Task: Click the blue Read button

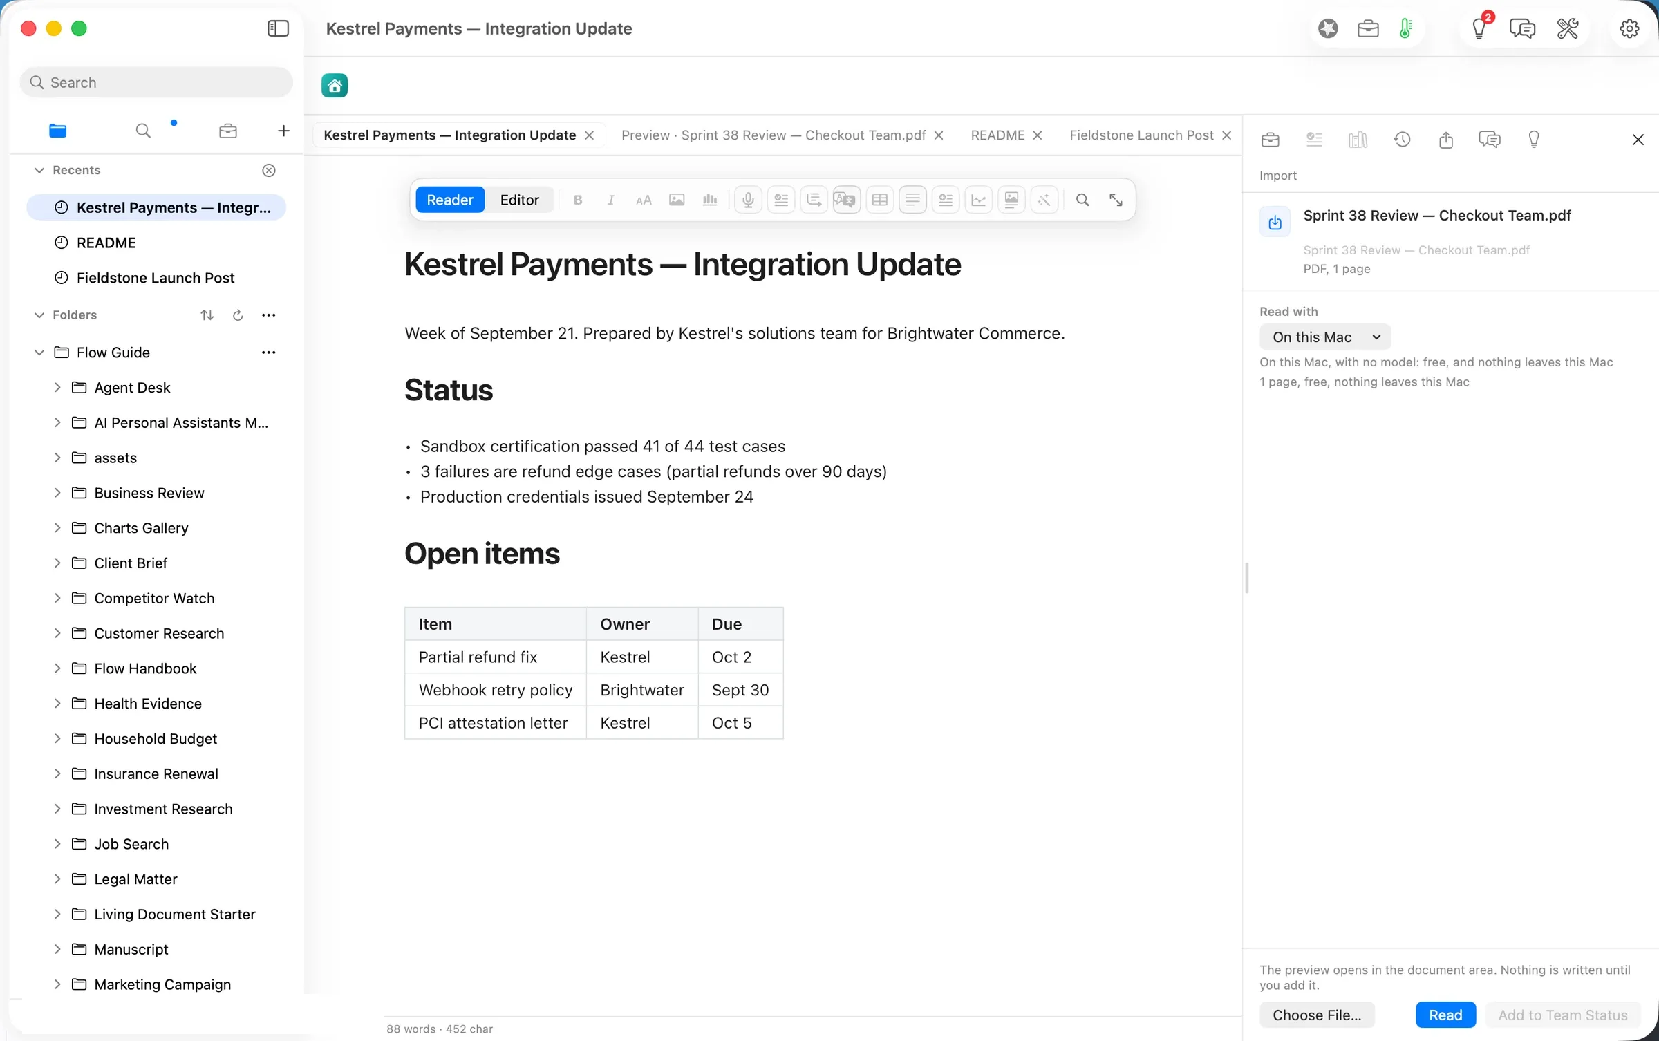Action: [1445, 1015]
